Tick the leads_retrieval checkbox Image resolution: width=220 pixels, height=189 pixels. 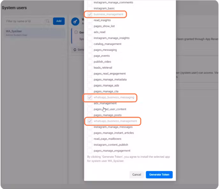90,68
